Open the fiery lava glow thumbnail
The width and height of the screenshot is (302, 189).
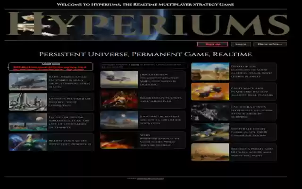(119, 140)
